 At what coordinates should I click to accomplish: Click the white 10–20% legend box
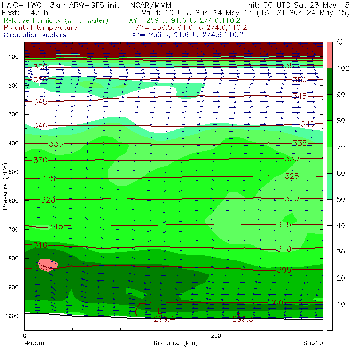tap(330, 291)
